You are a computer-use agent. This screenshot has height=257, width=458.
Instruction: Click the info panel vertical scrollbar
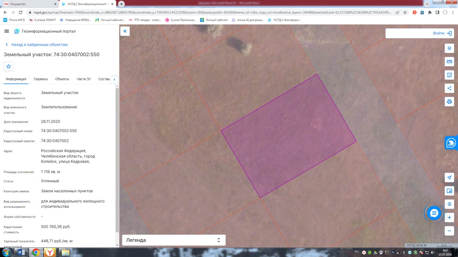tap(117, 159)
